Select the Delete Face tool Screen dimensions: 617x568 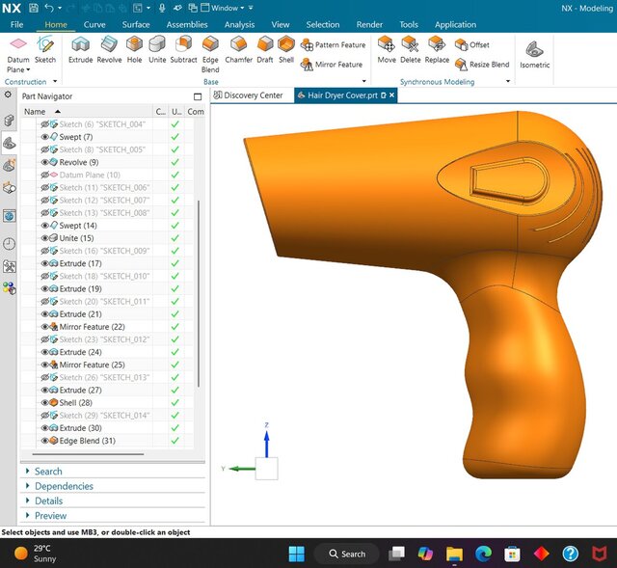click(x=411, y=50)
